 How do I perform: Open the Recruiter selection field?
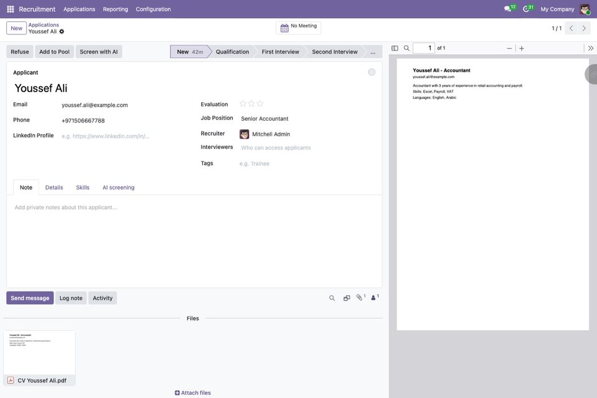click(x=308, y=134)
